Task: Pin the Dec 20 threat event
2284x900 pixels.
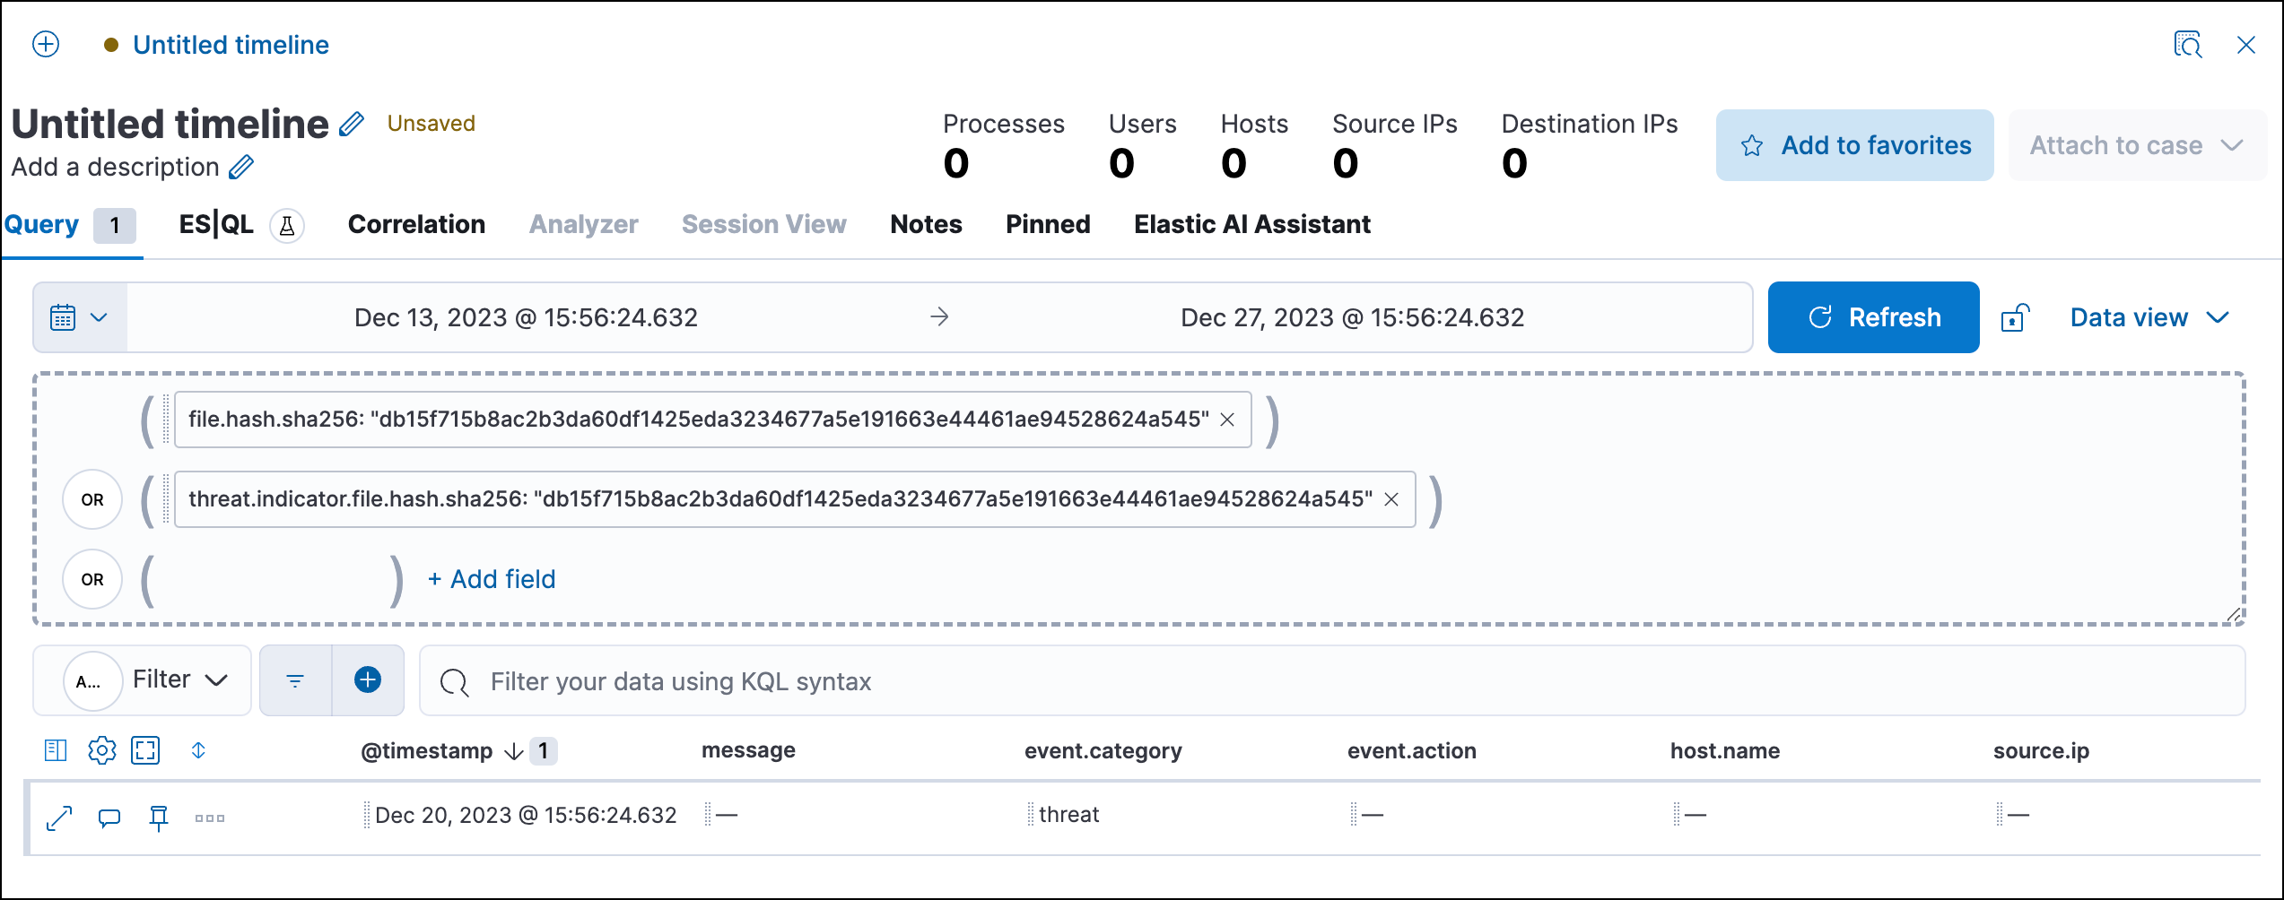Action: pyautogui.click(x=159, y=817)
